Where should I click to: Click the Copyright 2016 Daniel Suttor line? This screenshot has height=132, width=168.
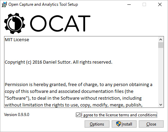[x=59, y=62]
